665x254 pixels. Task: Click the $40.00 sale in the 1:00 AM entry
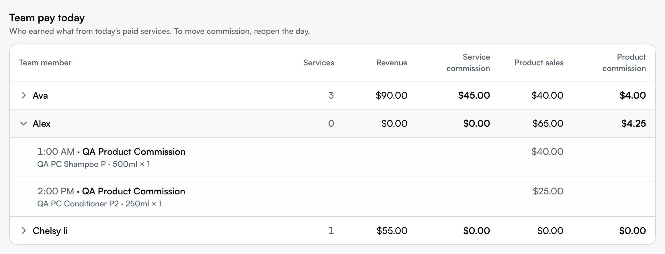click(x=547, y=152)
